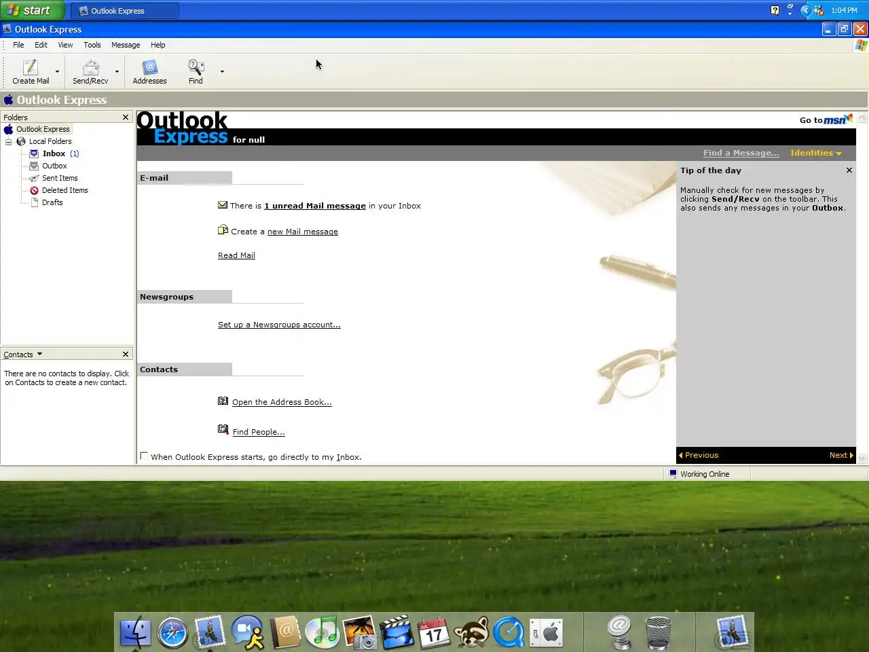Open Find dropdown arrow in toolbar
869x652 pixels.
pos(222,71)
